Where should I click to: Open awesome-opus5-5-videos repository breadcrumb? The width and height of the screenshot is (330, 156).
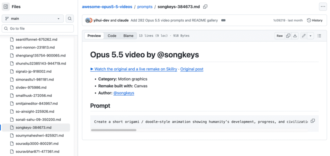(107, 7)
